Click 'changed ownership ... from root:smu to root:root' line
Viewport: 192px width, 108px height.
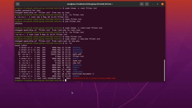(x=48, y=30)
